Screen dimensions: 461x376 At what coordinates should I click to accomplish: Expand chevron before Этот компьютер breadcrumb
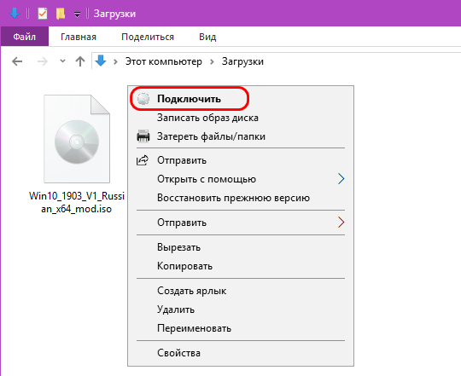point(115,61)
